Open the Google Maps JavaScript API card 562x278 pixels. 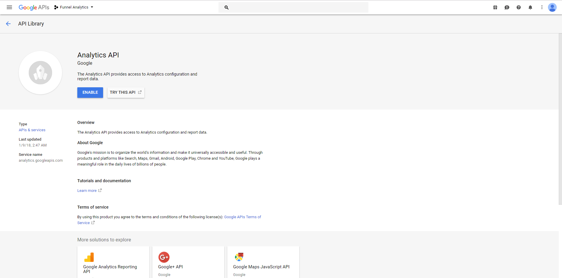pos(263,262)
